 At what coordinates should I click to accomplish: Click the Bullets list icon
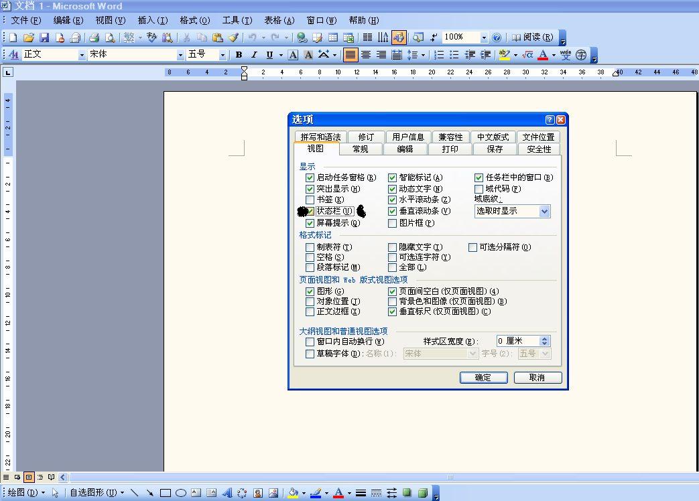click(x=454, y=55)
